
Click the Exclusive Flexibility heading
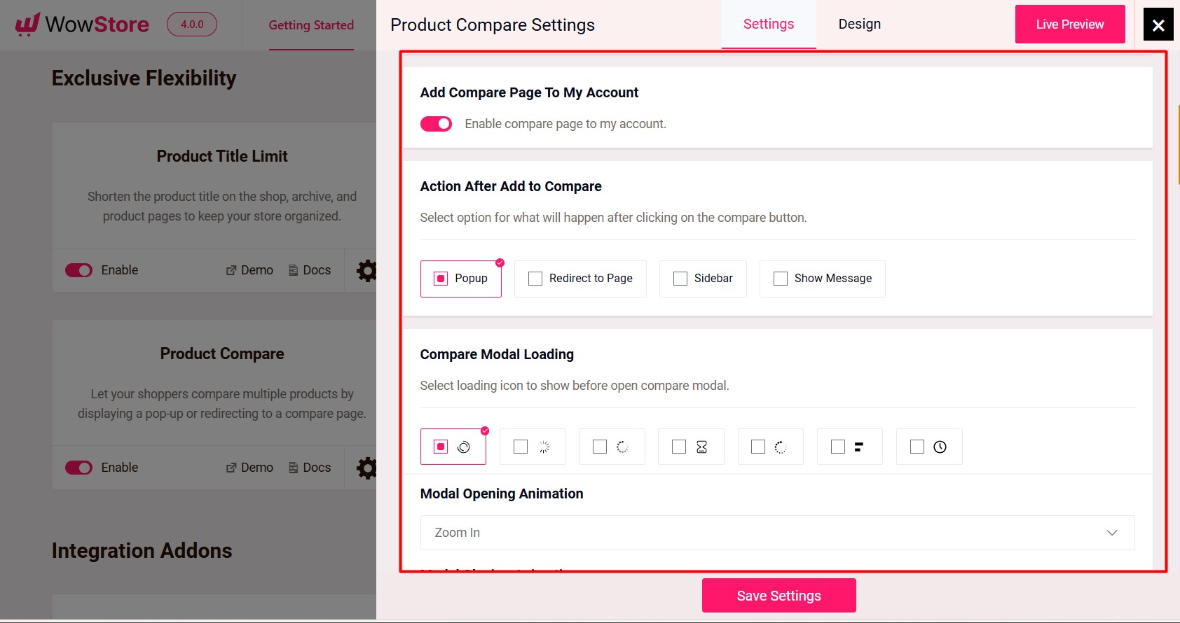coord(144,78)
